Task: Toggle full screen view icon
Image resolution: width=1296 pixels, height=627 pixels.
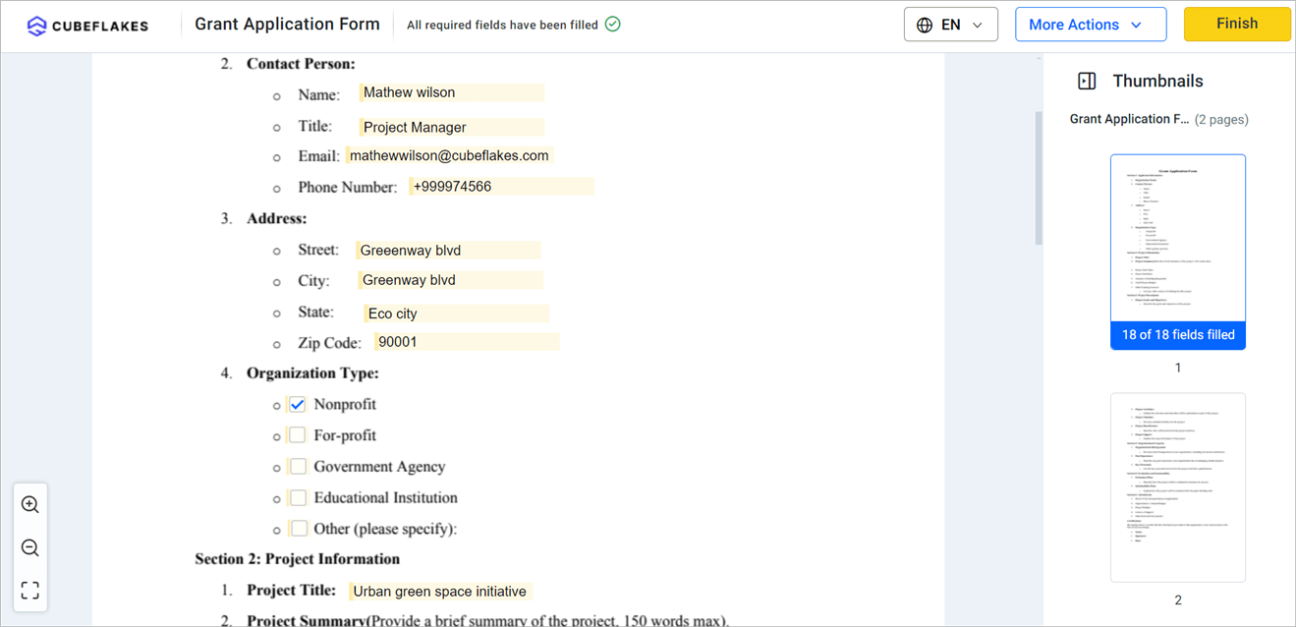Action: click(x=30, y=591)
